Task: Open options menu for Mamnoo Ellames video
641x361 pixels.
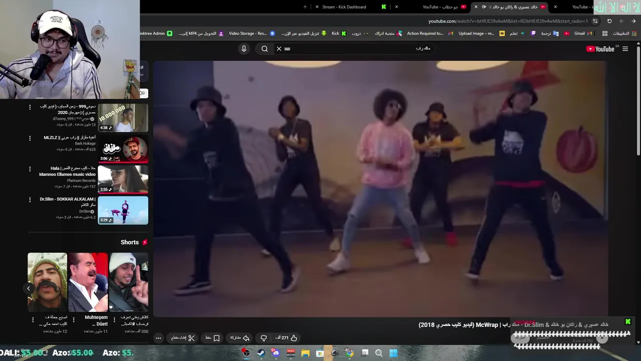Action: tap(30, 169)
